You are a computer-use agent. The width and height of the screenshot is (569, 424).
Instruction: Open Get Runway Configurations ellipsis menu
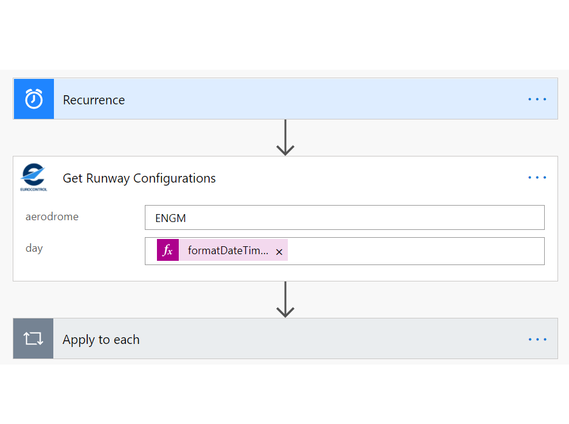(537, 178)
